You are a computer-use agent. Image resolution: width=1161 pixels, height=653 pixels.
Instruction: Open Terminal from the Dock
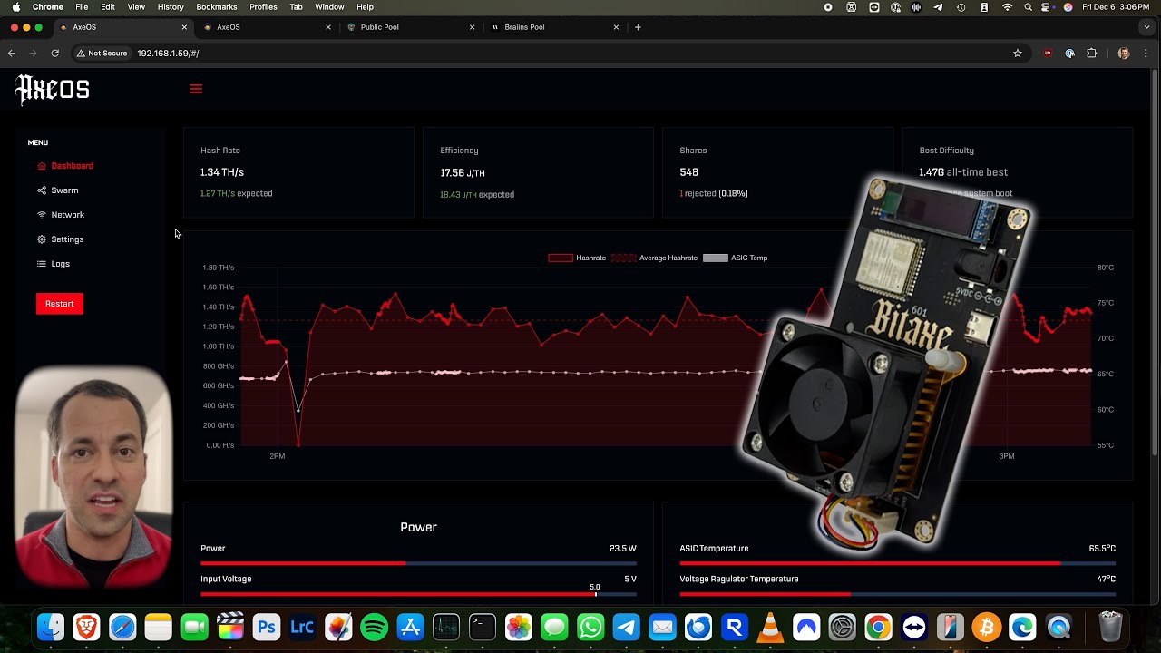coord(483,627)
